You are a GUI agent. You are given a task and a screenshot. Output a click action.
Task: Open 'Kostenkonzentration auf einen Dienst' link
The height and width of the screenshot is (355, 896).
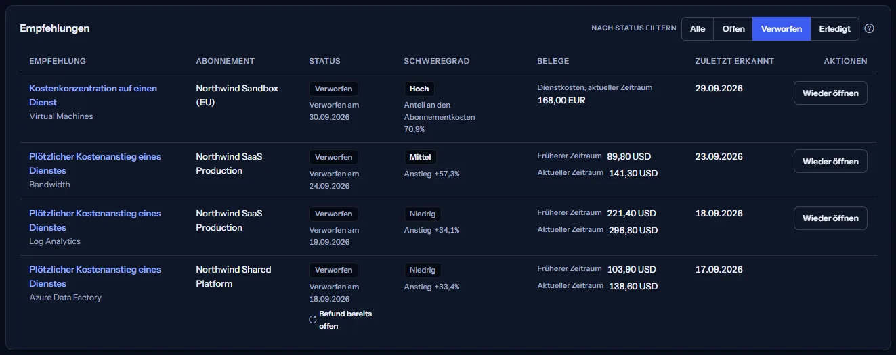[x=93, y=95]
